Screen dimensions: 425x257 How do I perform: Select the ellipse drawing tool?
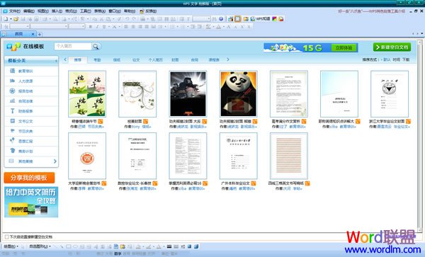coord(76,246)
